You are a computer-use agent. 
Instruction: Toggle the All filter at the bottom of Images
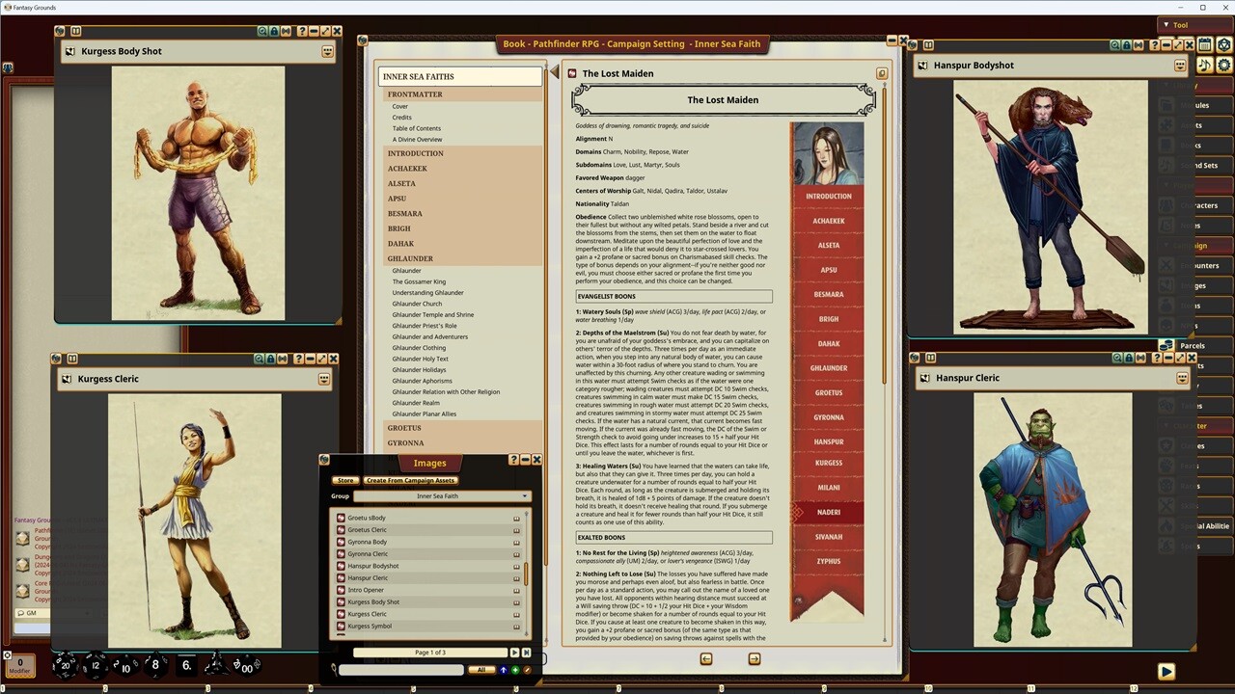pos(481,669)
